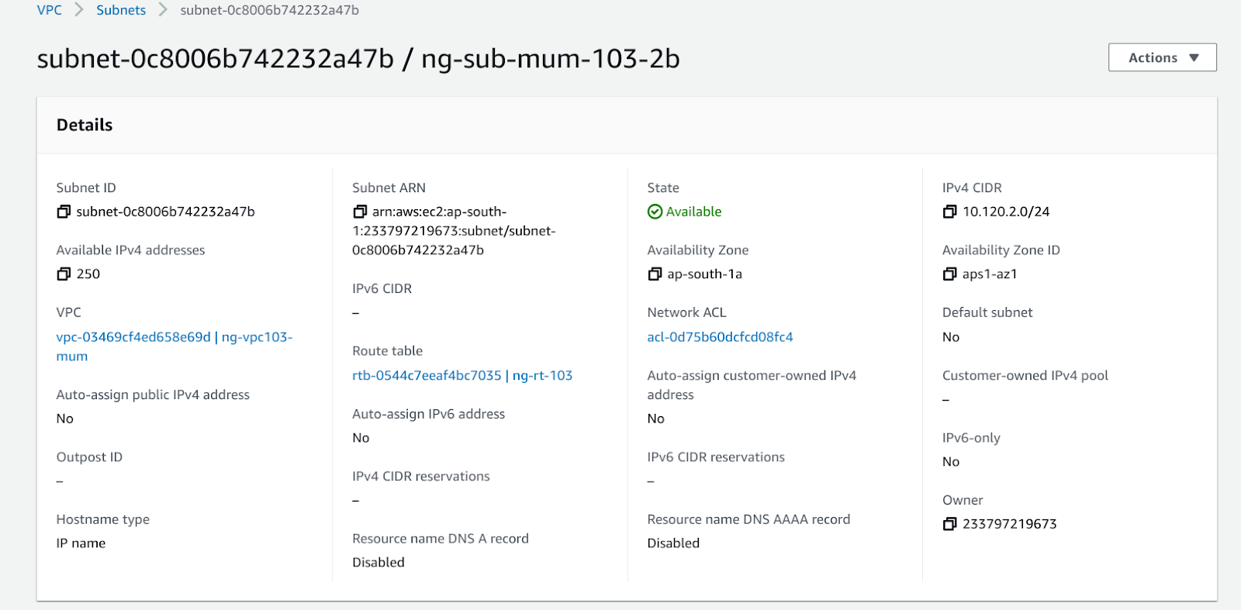Copy the Available IPv4 addresses count
The image size is (1241, 610).
click(64, 274)
